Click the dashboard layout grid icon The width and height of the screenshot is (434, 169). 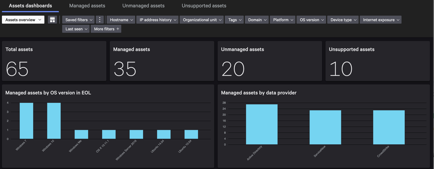pos(52,20)
